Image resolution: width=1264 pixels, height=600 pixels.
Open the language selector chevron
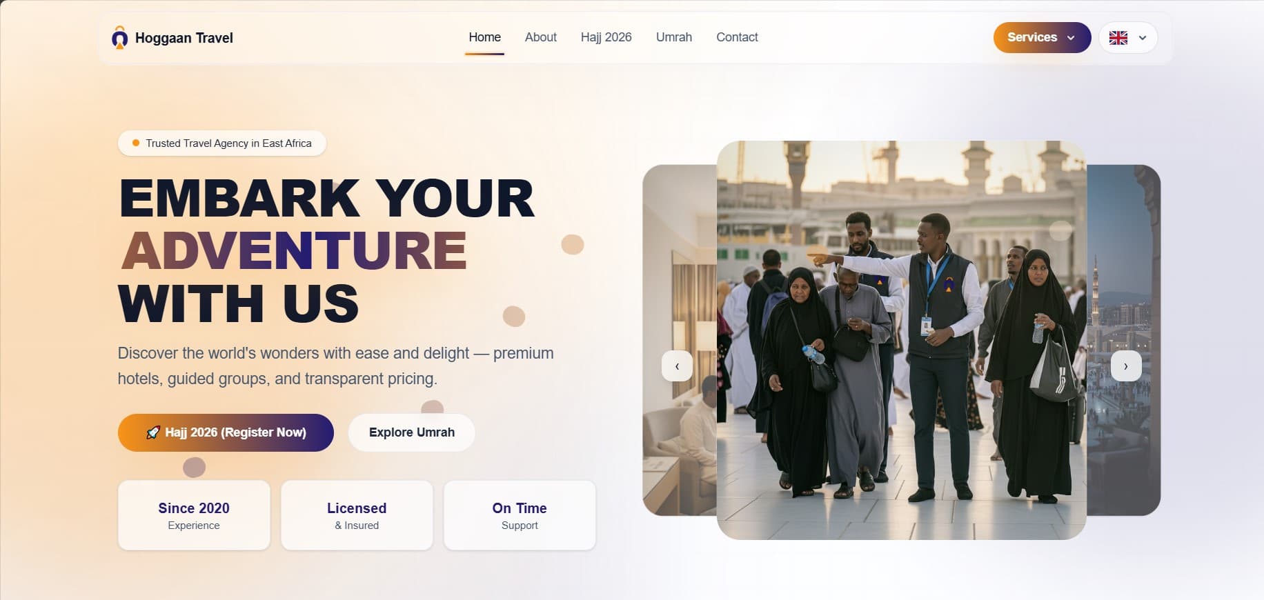pos(1143,38)
